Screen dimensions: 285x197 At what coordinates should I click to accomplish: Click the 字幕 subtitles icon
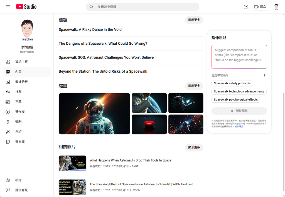pos(8,102)
